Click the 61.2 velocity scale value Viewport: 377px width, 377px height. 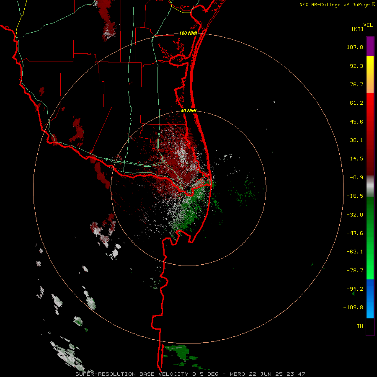tap(356, 103)
